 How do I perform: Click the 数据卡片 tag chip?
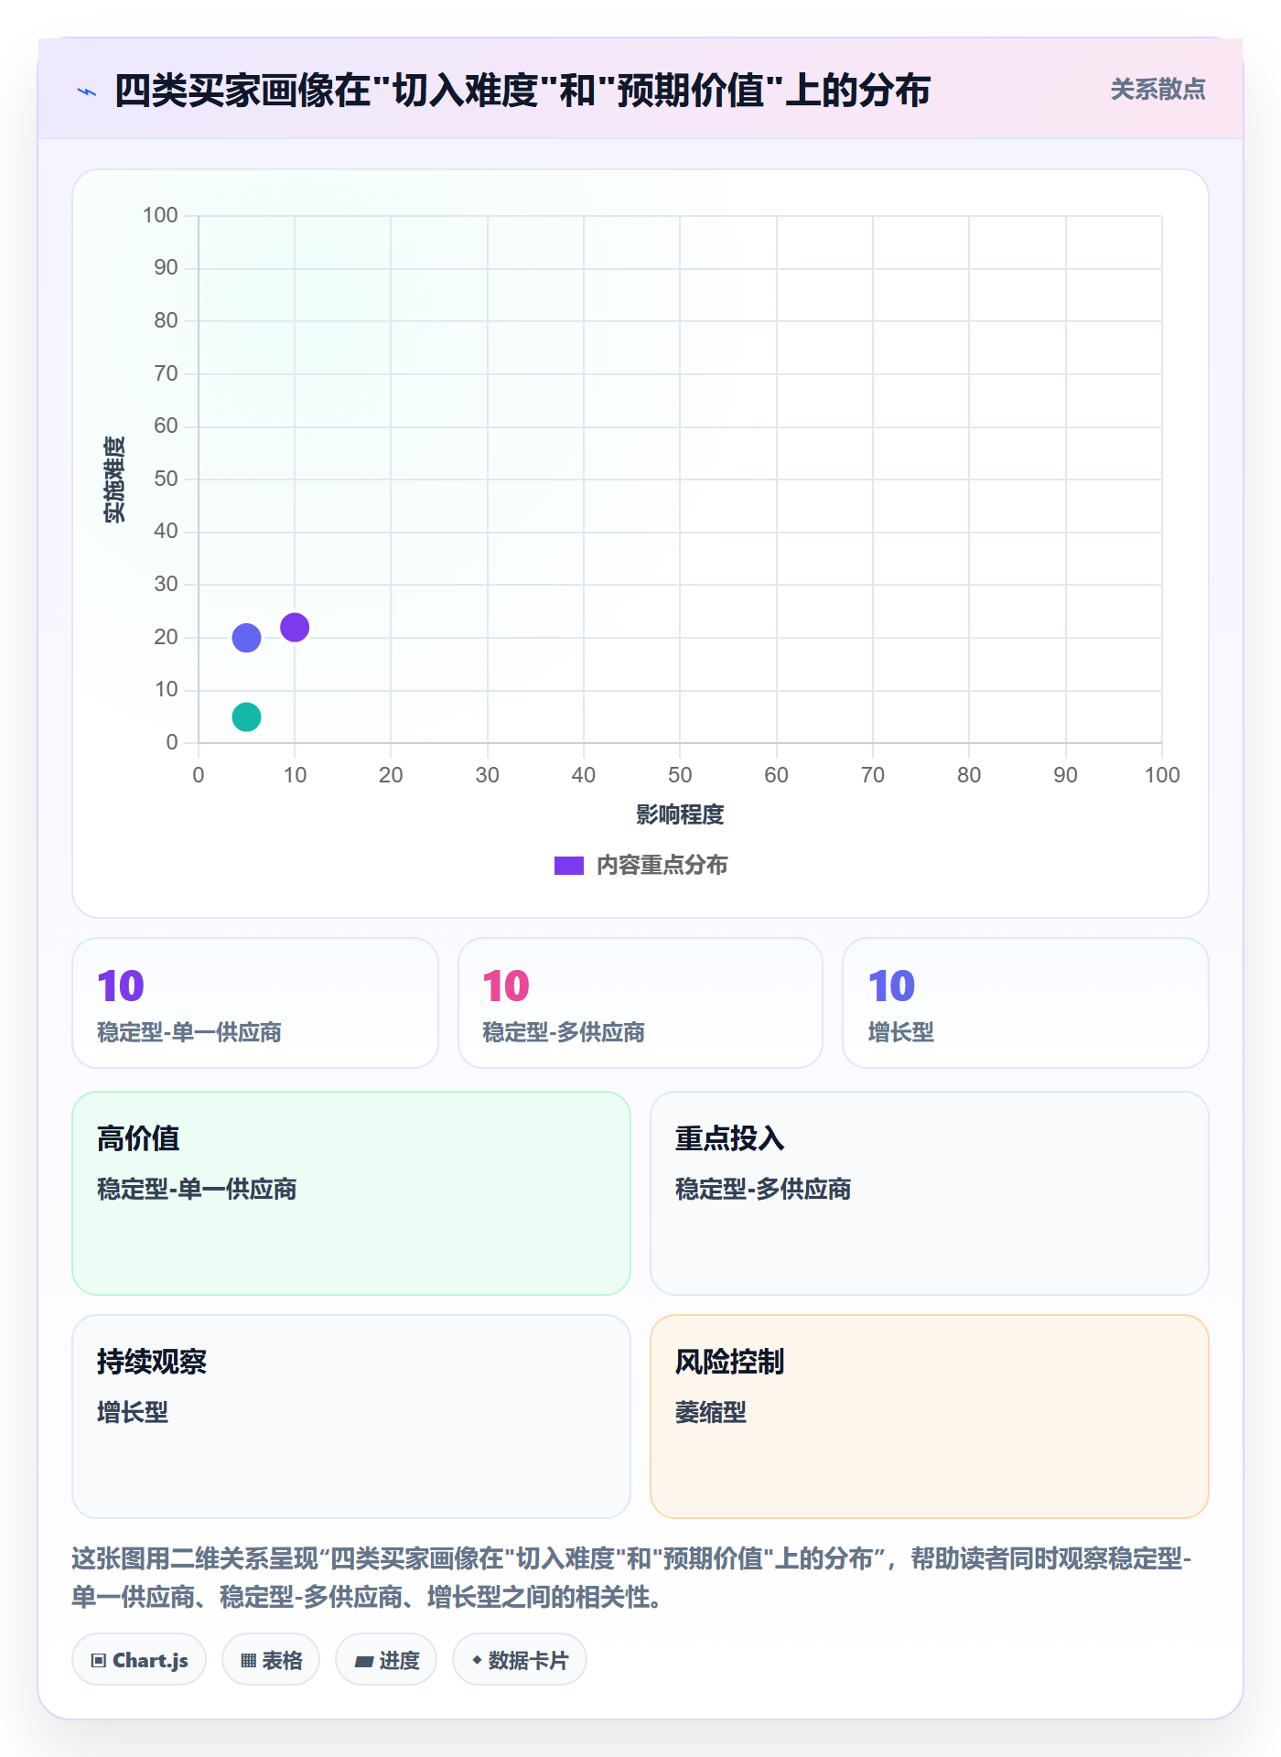pos(520,1660)
